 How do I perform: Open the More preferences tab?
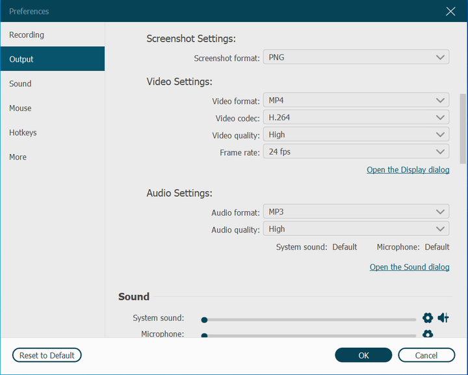pos(18,157)
